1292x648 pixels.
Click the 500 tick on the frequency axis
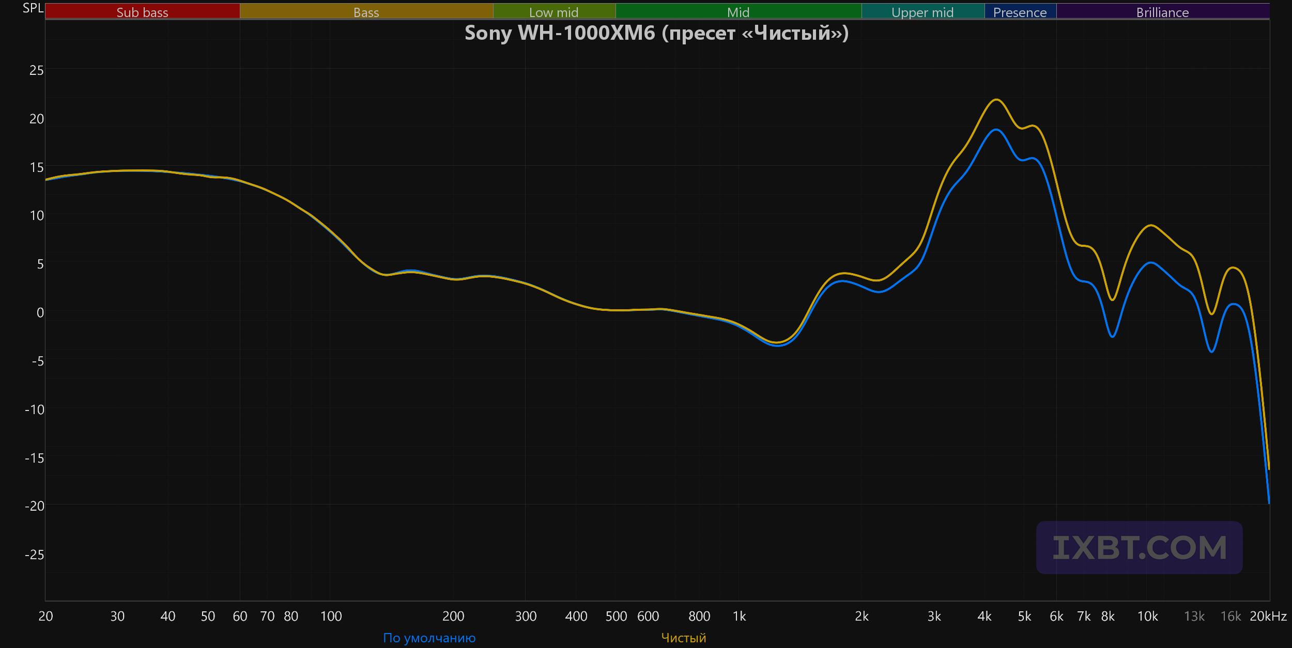[616, 616]
